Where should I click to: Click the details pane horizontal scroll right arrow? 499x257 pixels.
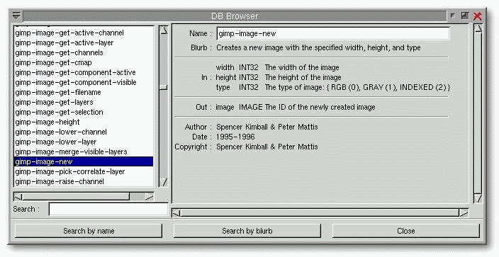coord(464,213)
